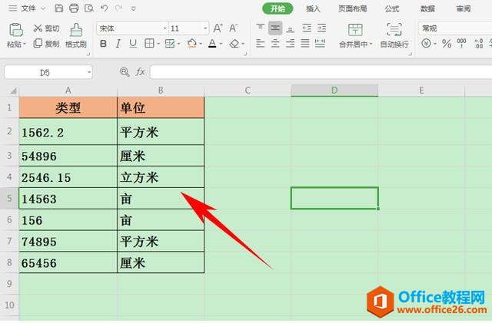Select cell with 立方米
This screenshot has width=492, height=323.
pos(161,177)
